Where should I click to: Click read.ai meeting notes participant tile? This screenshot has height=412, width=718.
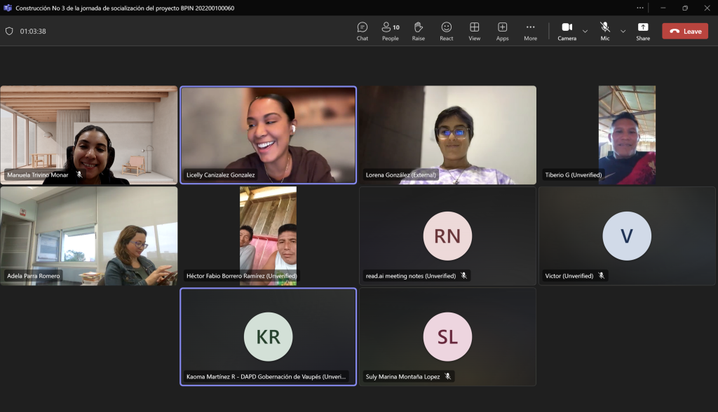click(447, 235)
